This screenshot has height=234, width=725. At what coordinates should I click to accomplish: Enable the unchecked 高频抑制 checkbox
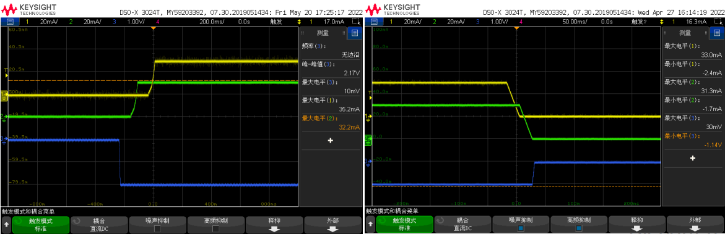tap(216, 228)
